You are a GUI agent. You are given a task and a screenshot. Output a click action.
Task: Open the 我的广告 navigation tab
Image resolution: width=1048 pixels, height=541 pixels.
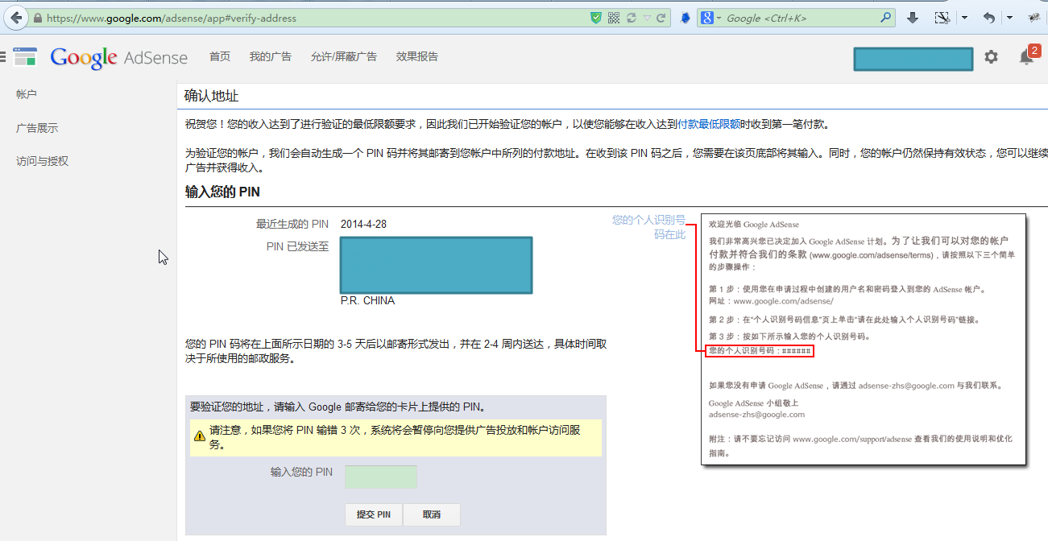(270, 56)
